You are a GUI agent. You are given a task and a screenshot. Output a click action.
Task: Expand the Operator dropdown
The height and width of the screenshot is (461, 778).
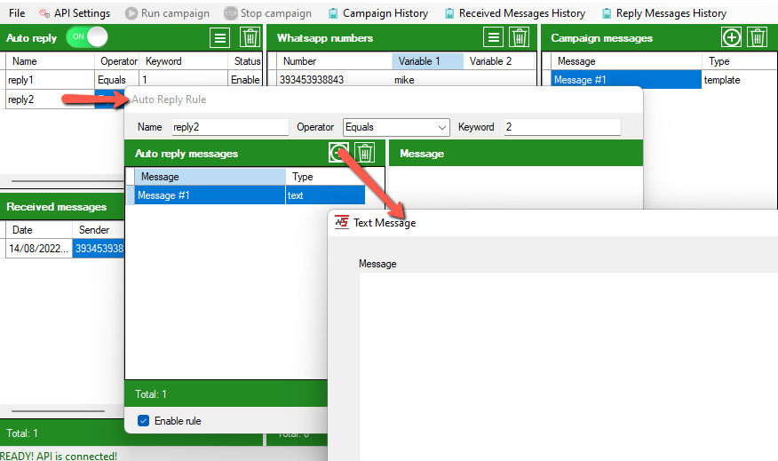(x=441, y=127)
